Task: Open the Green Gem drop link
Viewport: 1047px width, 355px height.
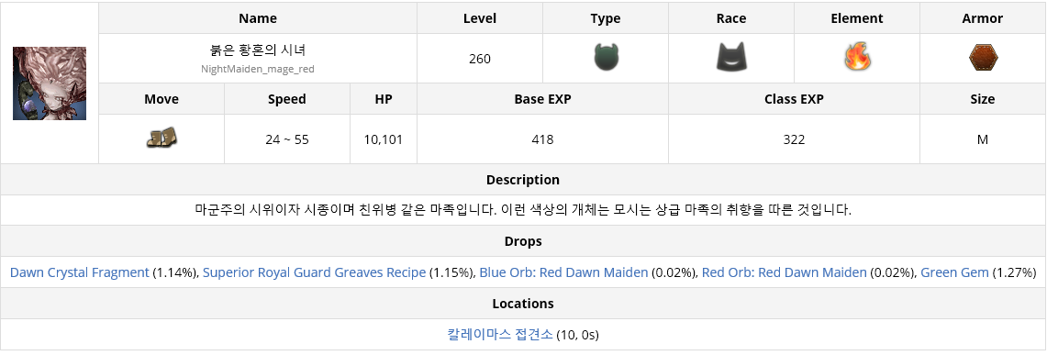Action: (955, 272)
